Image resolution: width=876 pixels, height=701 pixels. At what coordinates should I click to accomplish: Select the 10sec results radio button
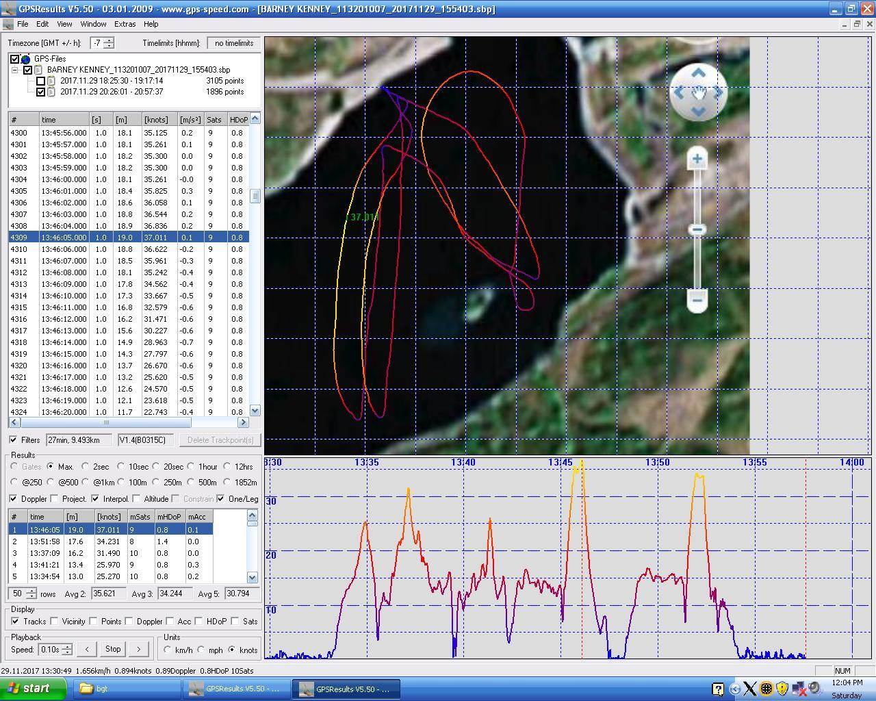pos(121,467)
